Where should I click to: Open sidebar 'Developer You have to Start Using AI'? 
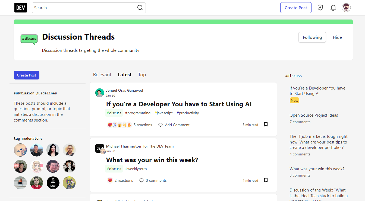click(317, 91)
